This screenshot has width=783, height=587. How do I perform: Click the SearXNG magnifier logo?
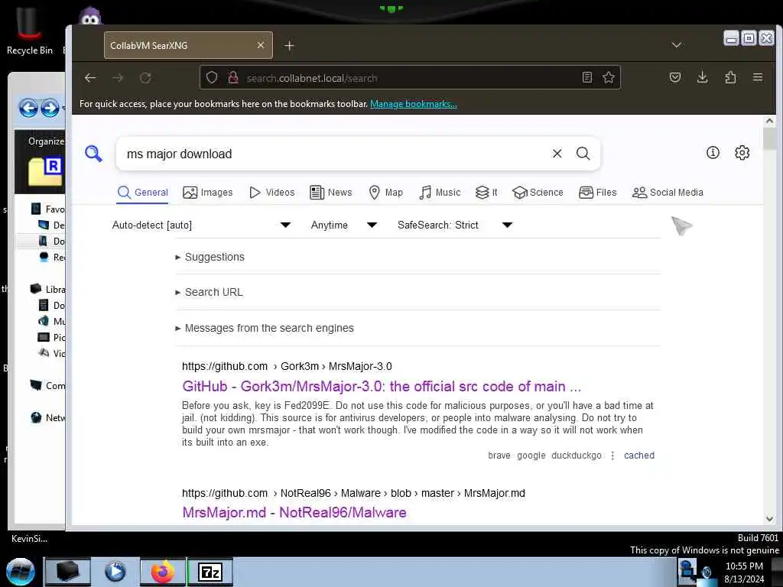coord(93,153)
